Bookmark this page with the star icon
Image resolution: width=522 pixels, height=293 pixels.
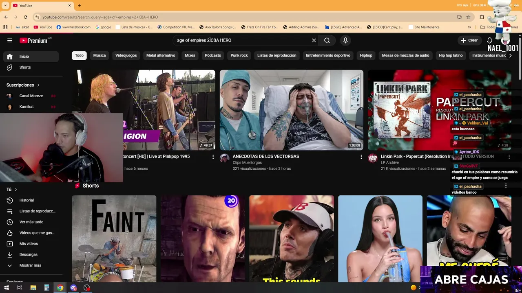tap(468, 17)
